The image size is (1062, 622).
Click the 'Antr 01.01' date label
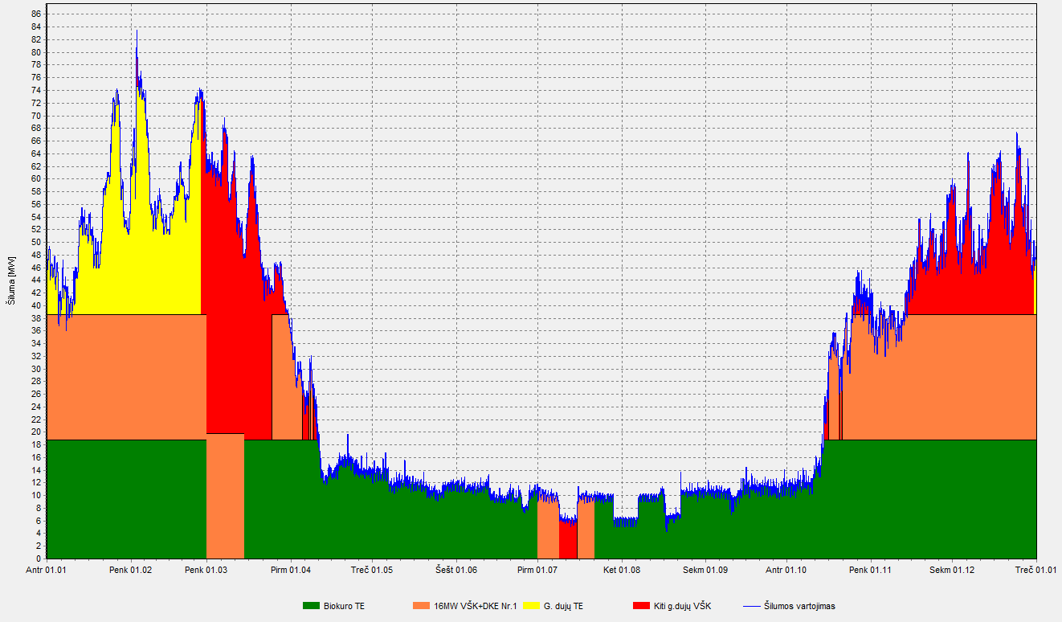(x=47, y=570)
